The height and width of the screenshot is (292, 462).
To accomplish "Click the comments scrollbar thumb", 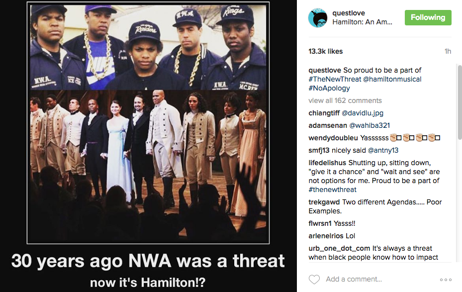I will coord(460,102).
